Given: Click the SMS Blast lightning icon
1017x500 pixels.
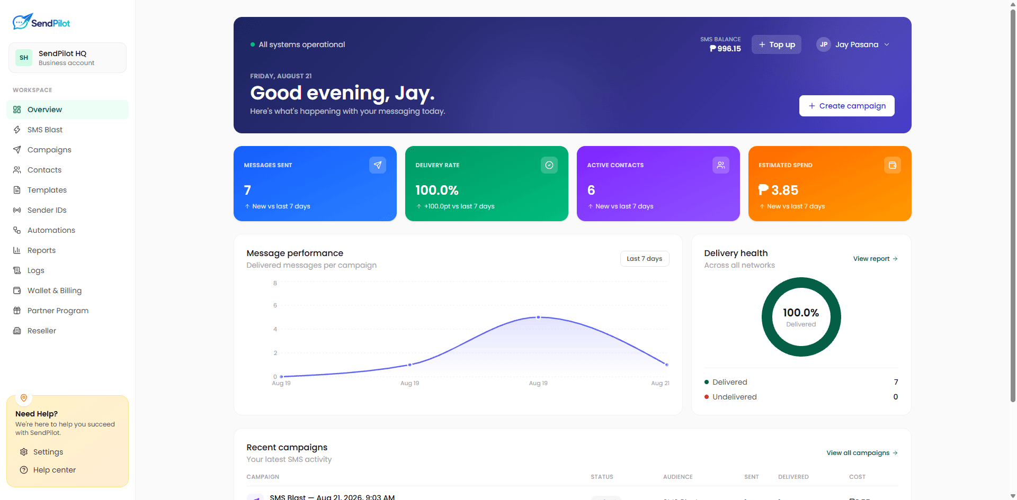Looking at the screenshot, I should 17,130.
